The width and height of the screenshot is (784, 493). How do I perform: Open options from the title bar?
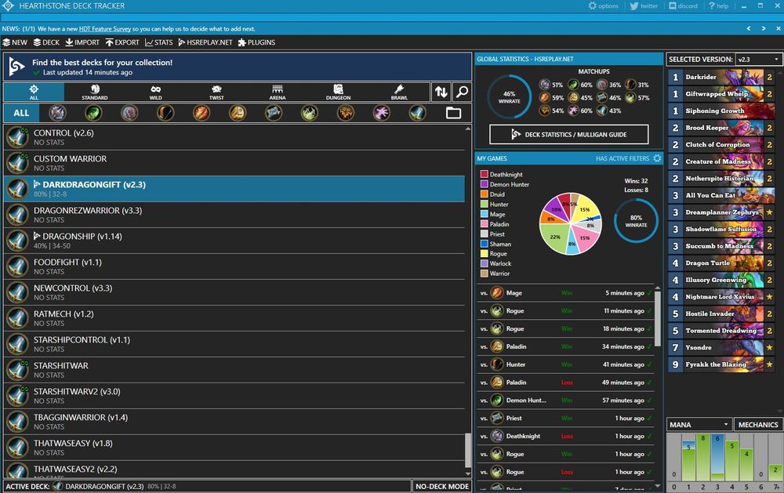(603, 6)
